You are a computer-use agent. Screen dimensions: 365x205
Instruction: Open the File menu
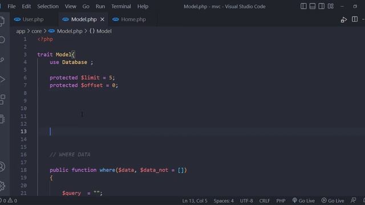[x=11, y=6]
